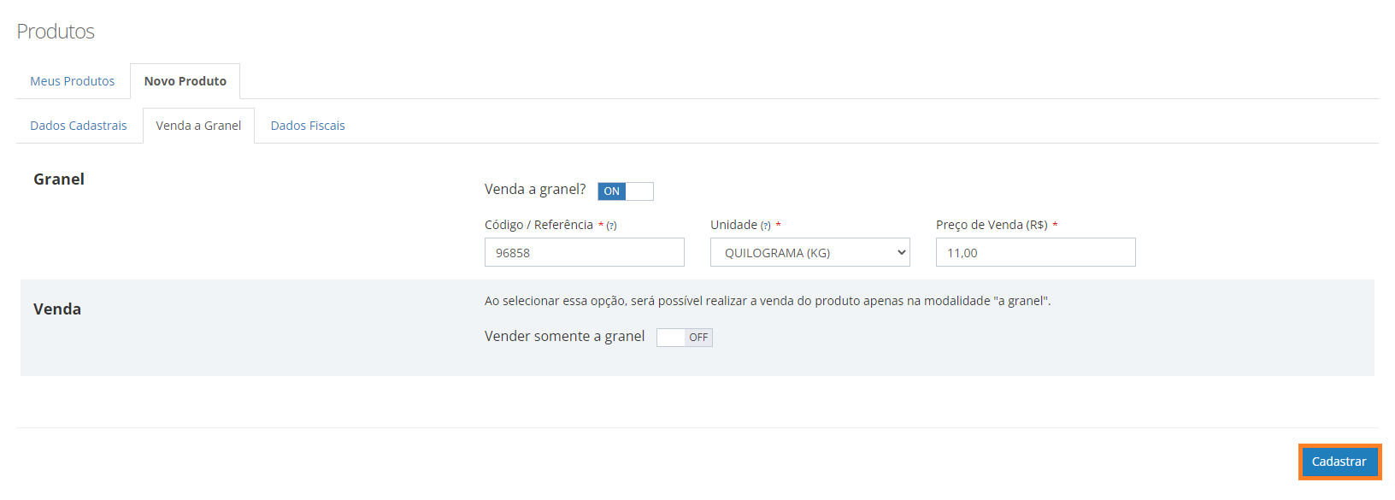This screenshot has width=1395, height=500.
Task: Select the 'Venda a granel?' label
Action: coord(535,190)
